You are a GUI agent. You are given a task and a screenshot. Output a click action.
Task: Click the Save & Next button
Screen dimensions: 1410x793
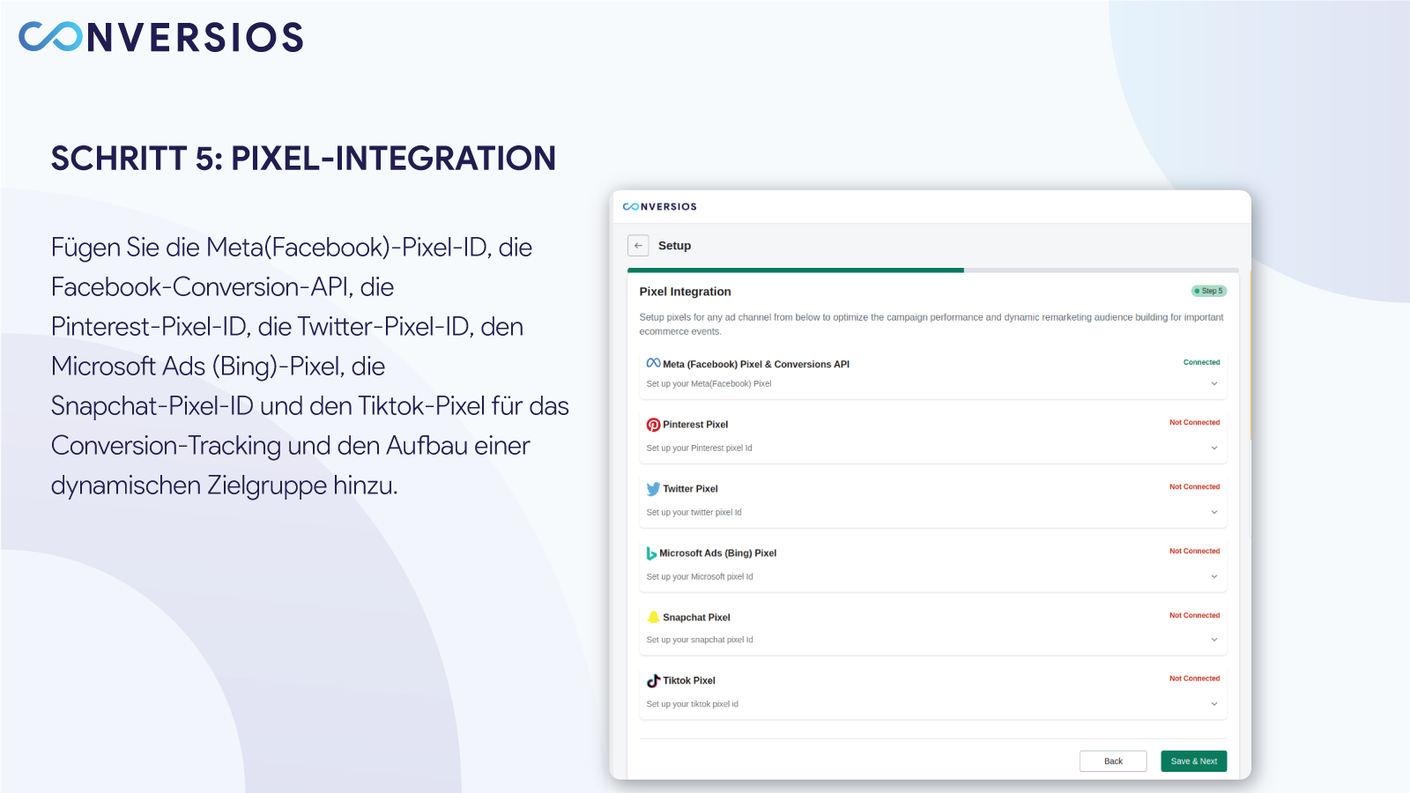tap(1194, 761)
